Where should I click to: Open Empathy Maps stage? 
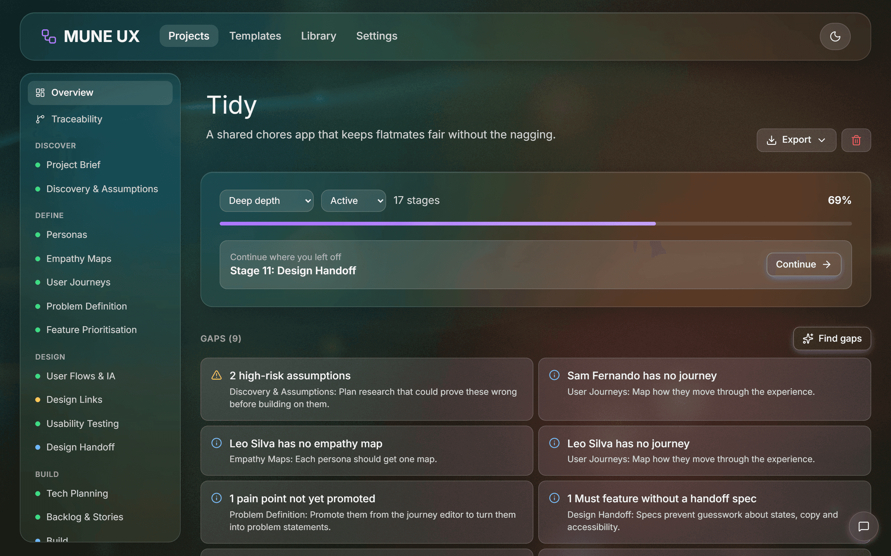click(100, 259)
